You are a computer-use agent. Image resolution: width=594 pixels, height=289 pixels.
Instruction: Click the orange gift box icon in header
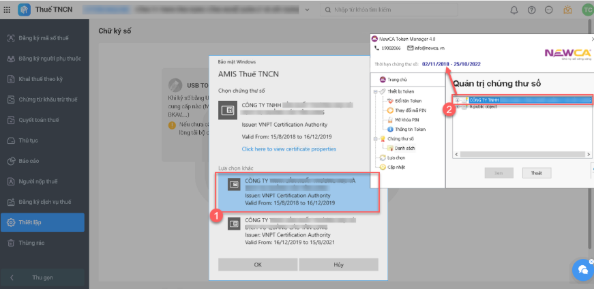(567, 10)
